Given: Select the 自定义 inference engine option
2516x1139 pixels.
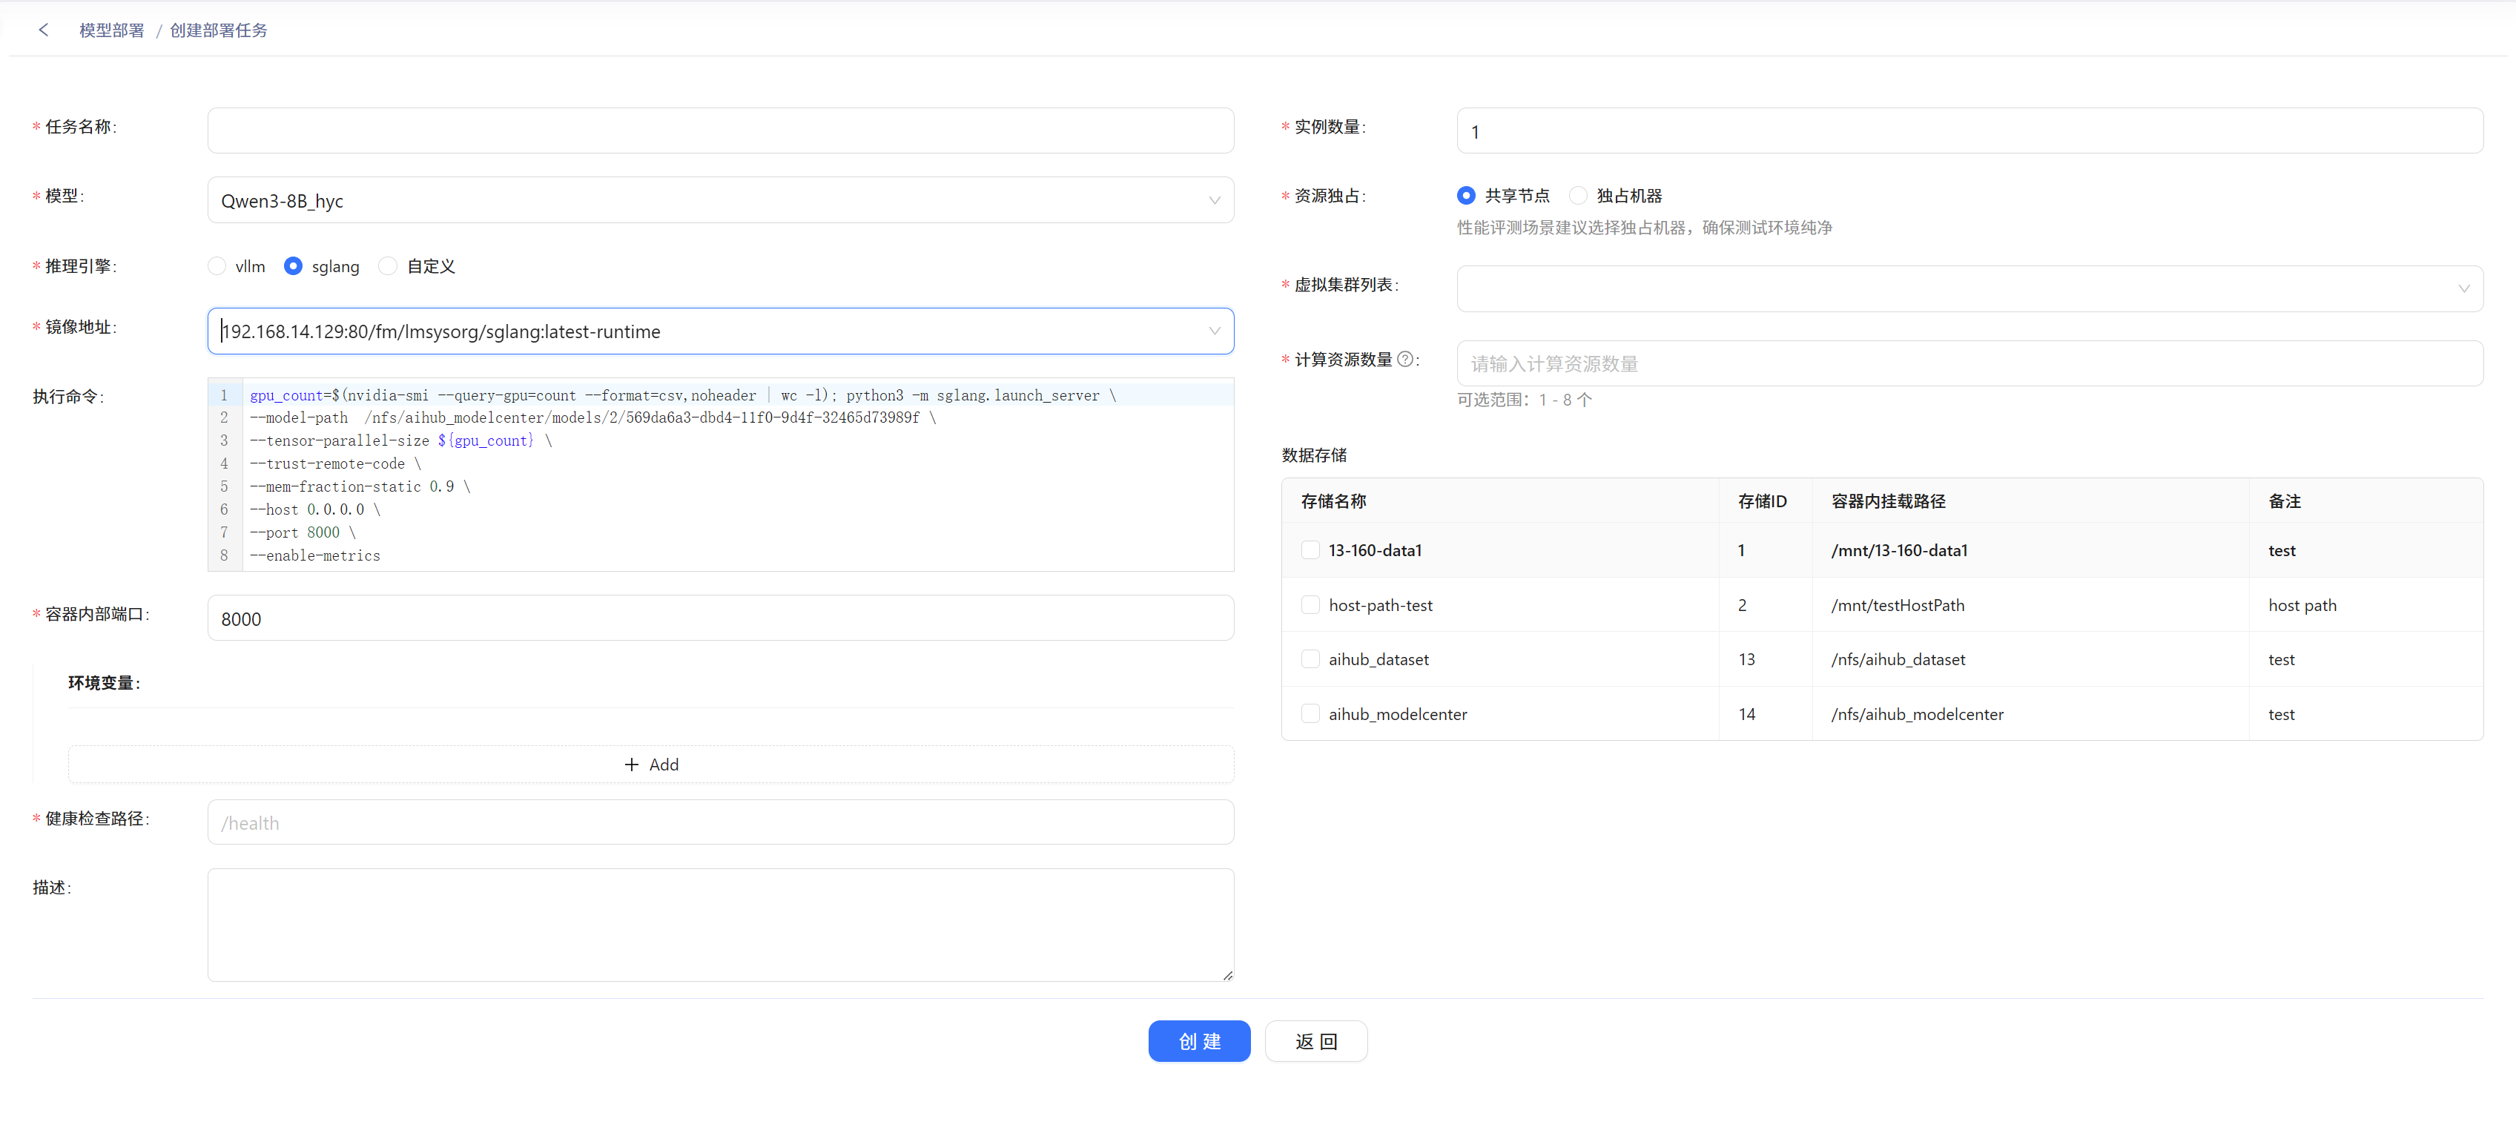Looking at the screenshot, I should point(388,267).
